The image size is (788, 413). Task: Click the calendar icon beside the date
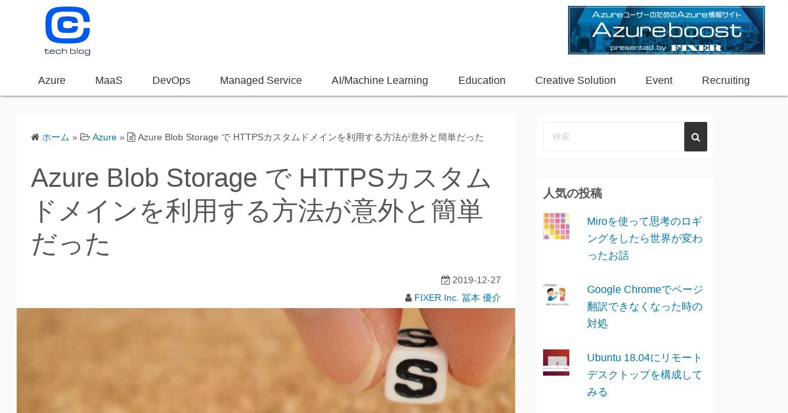pyautogui.click(x=445, y=280)
